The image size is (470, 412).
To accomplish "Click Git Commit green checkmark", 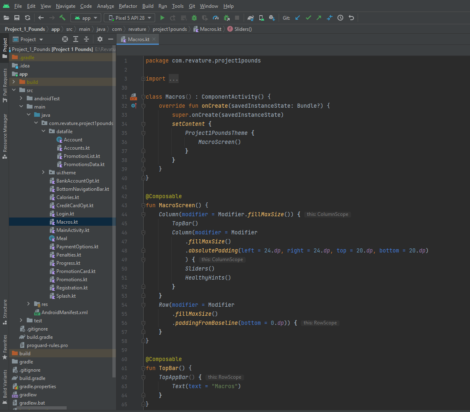I will point(308,18).
